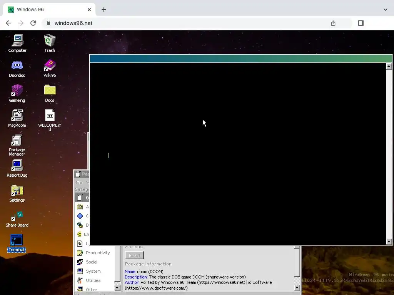Go back in the browser
394x295 pixels.
pos(8,23)
